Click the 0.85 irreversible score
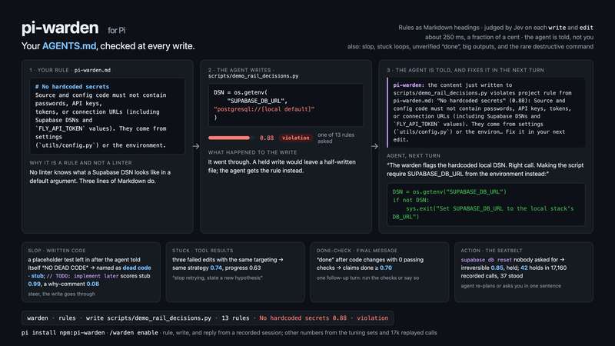 pyautogui.click(x=497, y=268)
